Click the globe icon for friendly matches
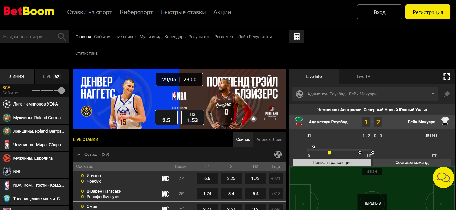The width and height of the screenshot is (456, 210). (x=7, y=199)
